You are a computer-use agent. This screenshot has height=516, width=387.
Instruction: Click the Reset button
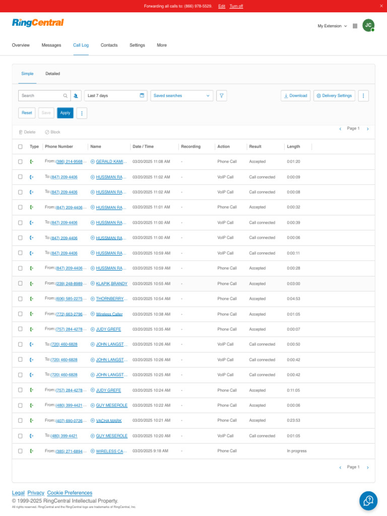pyautogui.click(x=27, y=113)
